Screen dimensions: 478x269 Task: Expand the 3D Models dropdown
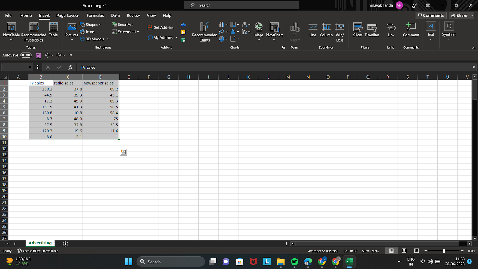tap(108, 39)
